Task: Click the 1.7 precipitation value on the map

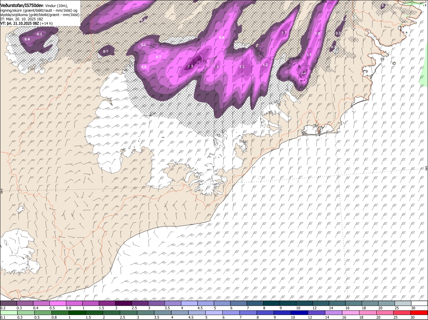Action: pos(284,33)
